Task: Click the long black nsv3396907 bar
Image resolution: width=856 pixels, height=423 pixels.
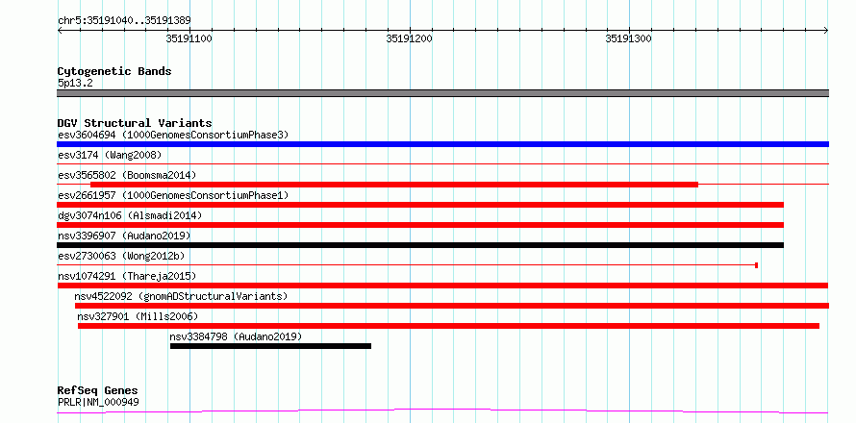Action: tap(420, 245)
